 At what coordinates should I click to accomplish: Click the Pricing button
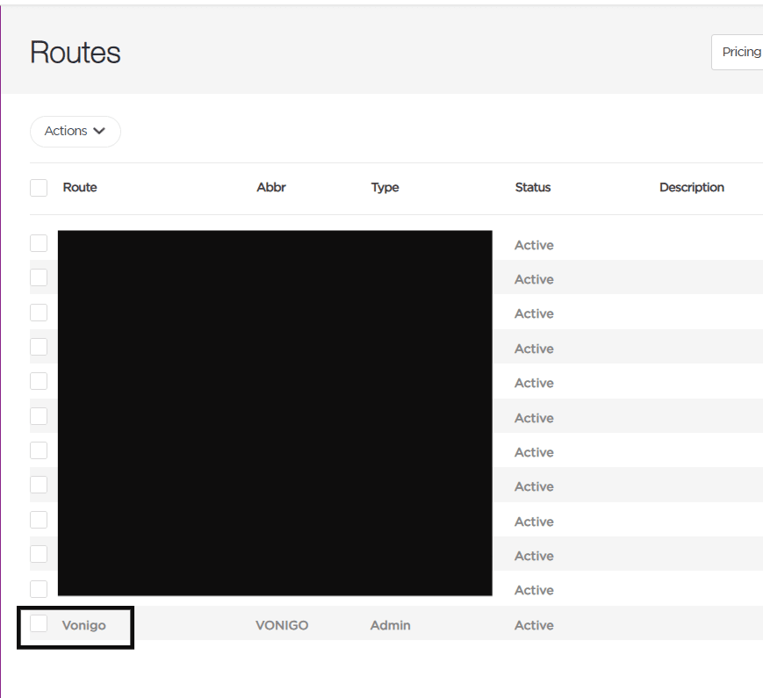tap(738, 52)
